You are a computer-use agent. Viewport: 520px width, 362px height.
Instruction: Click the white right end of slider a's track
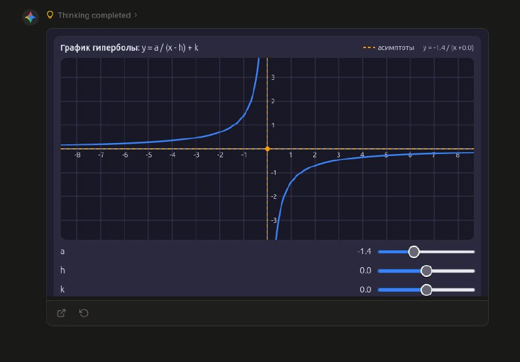(x=473, y=252)
